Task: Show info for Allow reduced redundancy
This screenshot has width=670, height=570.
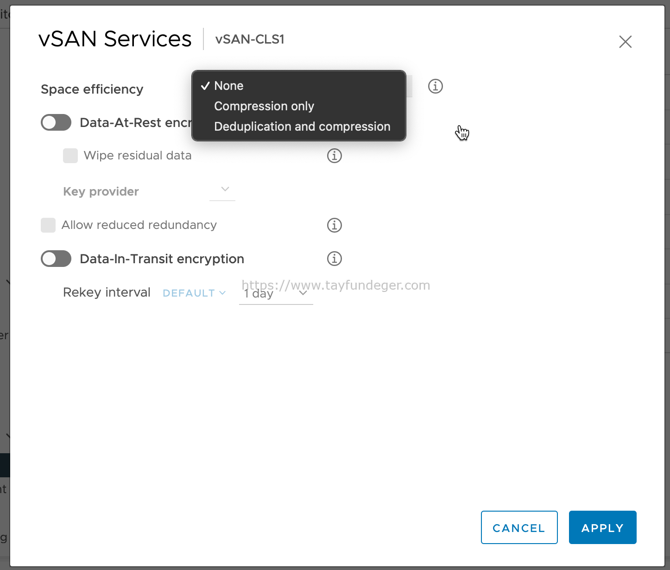Action: point(335,225)
